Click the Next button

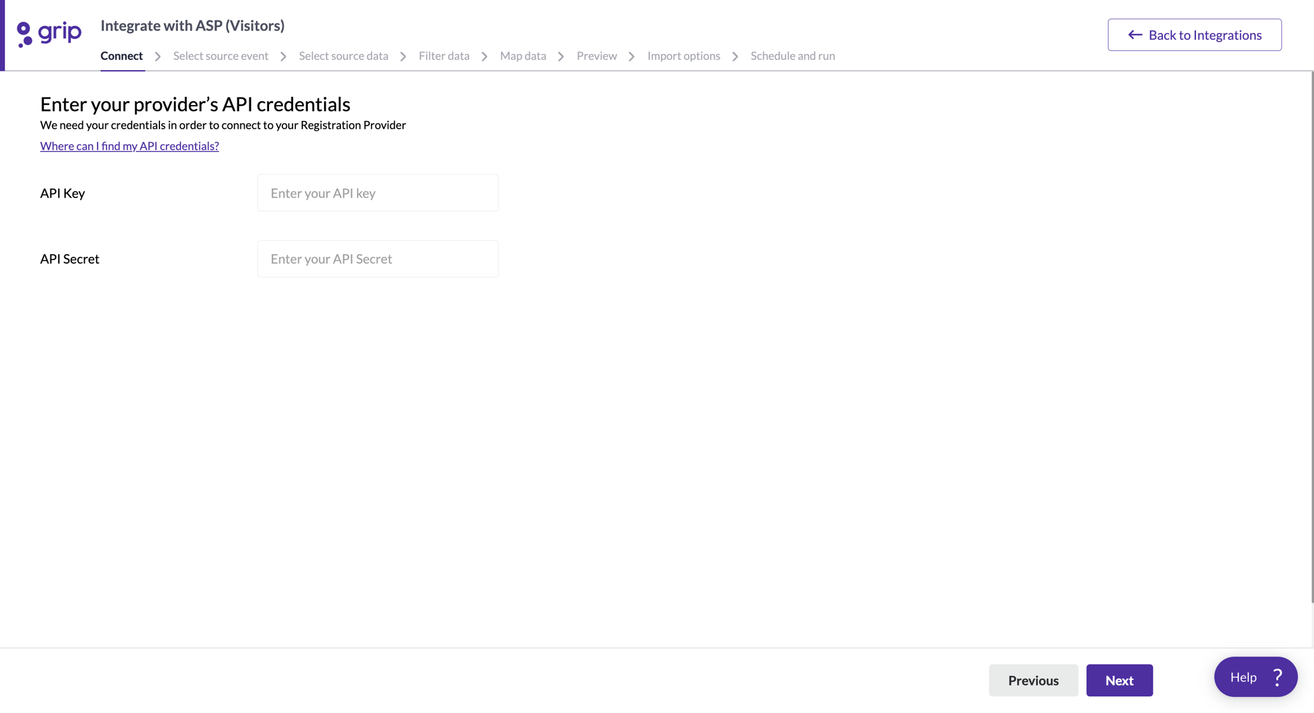click(1119, 681)
